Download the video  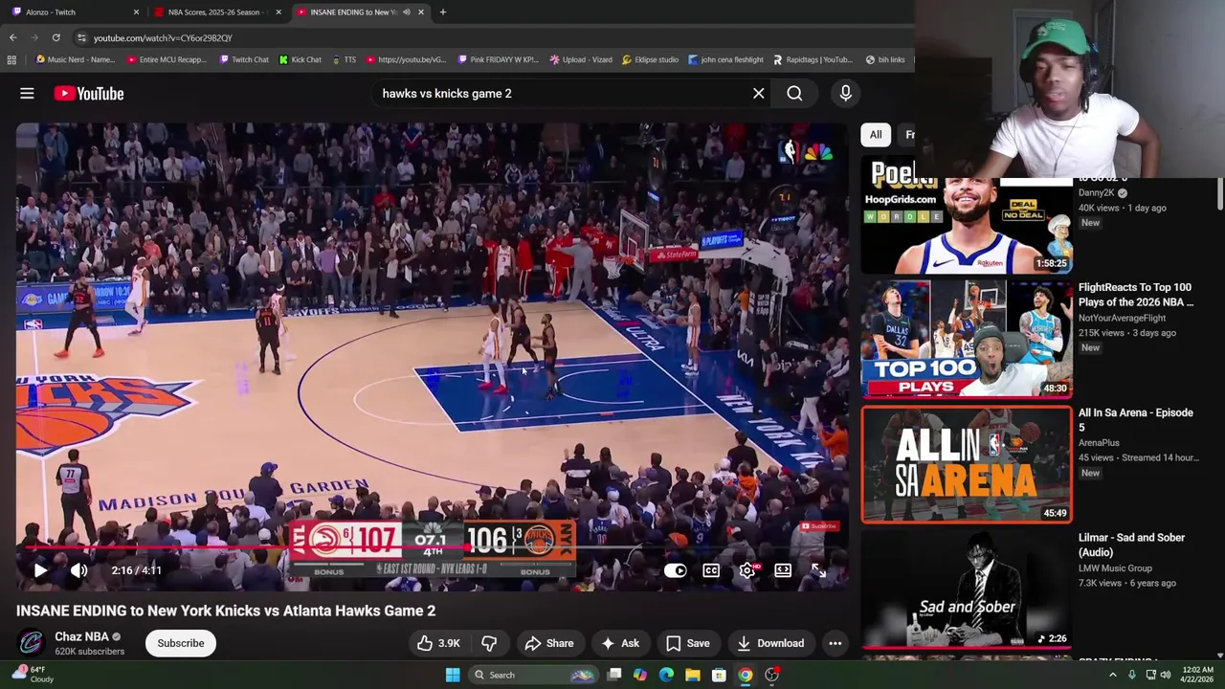pyautogui.click(x=770, y=643)
